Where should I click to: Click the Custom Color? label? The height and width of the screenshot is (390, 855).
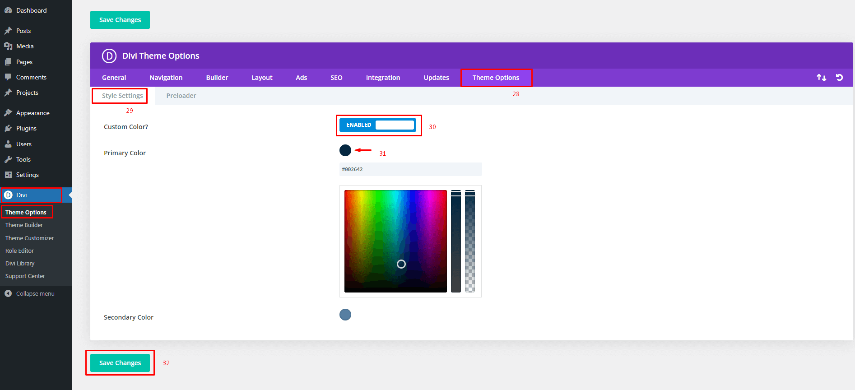pos(126,127)
